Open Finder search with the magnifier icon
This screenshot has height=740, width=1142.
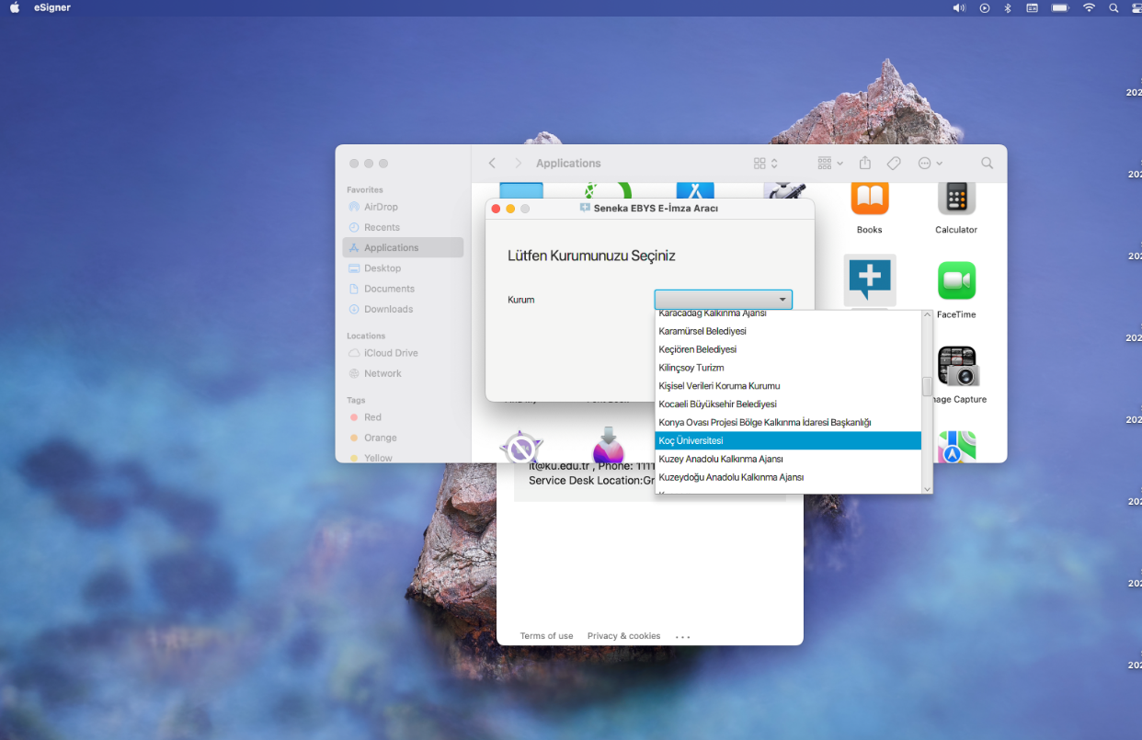click(987, 163)
